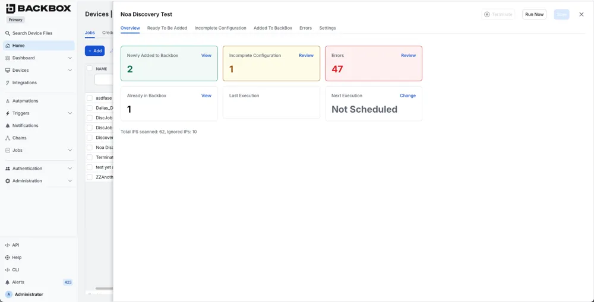Click the Help lifebuoy icon

(x=7, y=258)
